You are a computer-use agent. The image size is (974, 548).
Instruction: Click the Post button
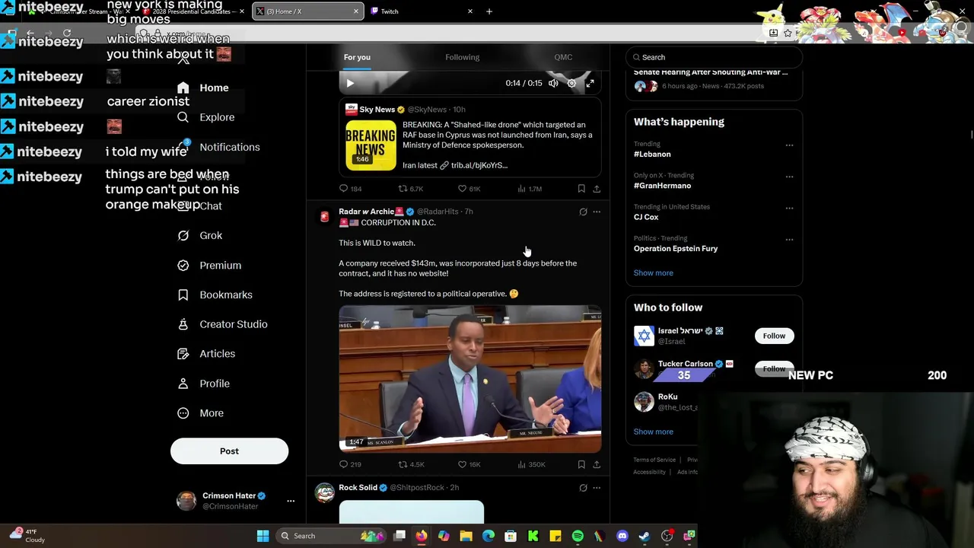click(229, 451)
